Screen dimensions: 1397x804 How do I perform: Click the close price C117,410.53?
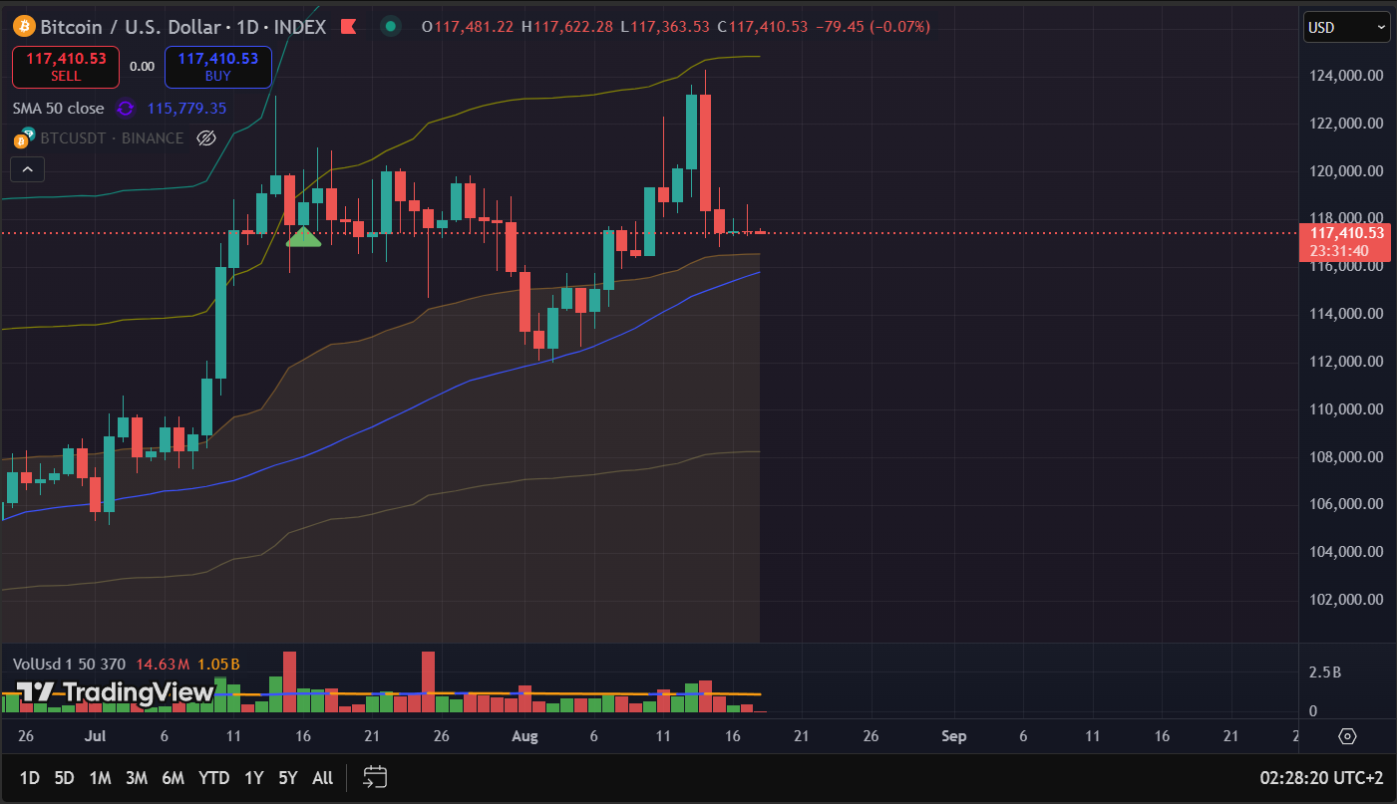point(762,27)
